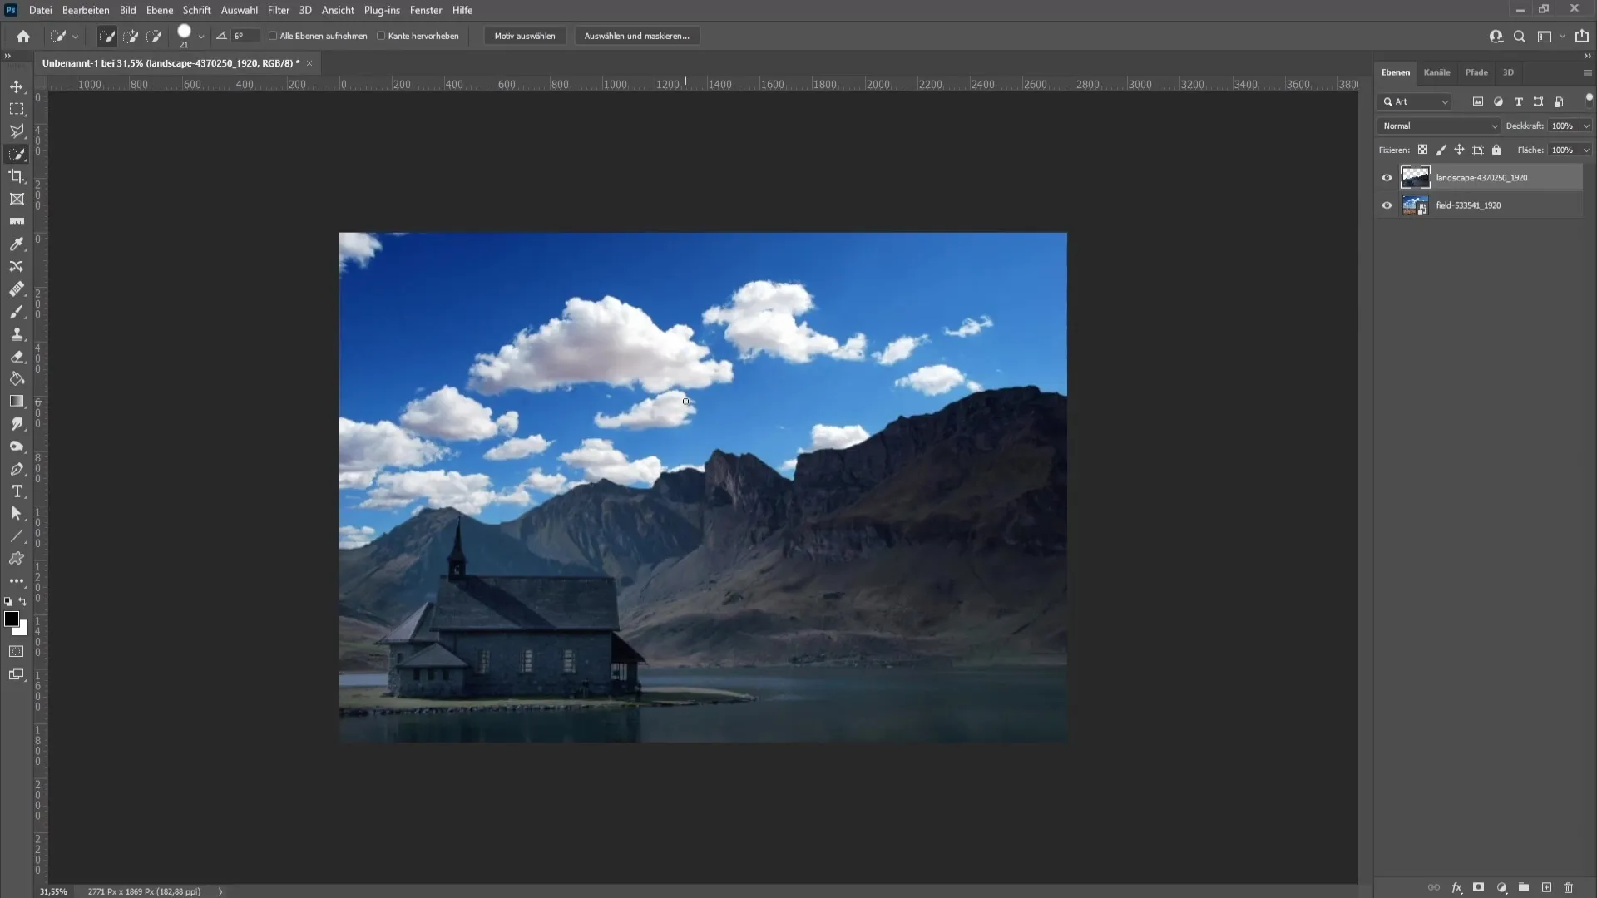Toggle lock all padlock icon

[1496, 150]
